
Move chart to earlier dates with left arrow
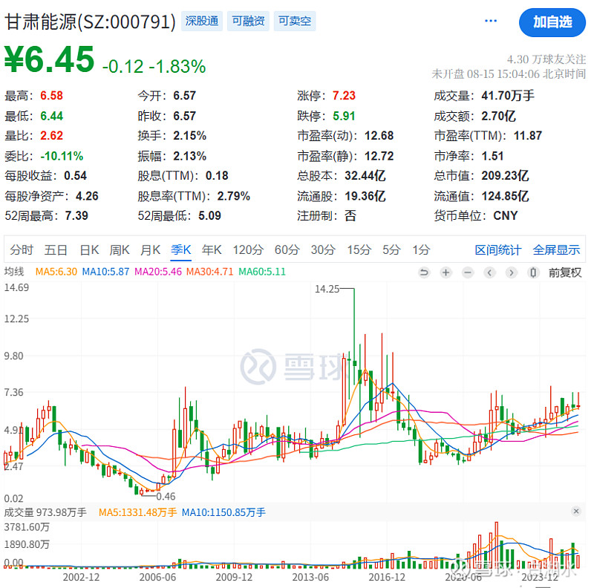[x=489, y=272]
